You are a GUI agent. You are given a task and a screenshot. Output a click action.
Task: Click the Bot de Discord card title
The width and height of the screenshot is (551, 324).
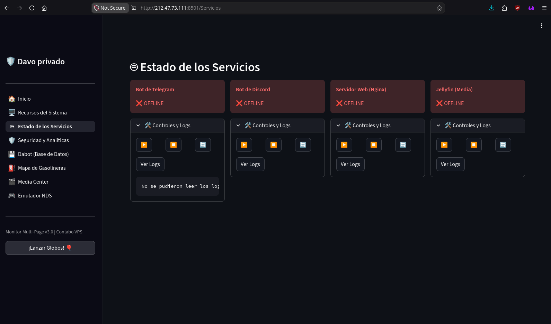point(253,90)
